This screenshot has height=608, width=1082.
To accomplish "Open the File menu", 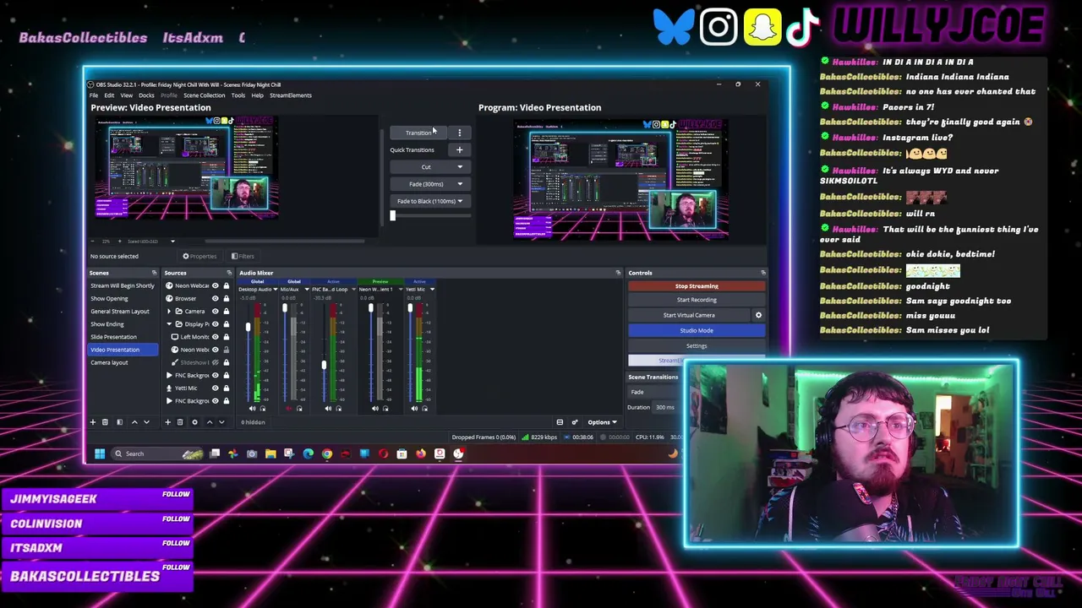I will [x=94, y=95].
